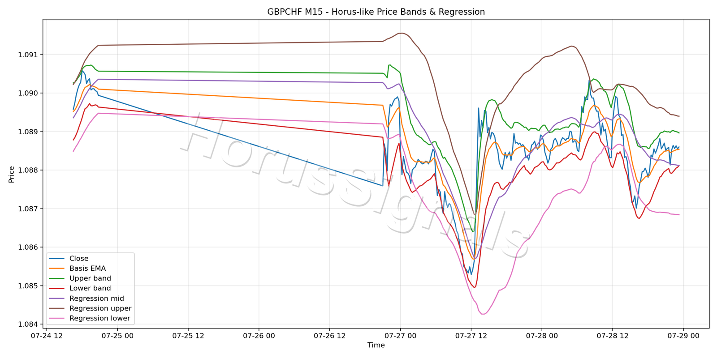Image resolution: width=717 pixels, height=358 pixels.
Task: Click the 'Basis EMA' legend label
Action: coord(87,268)
